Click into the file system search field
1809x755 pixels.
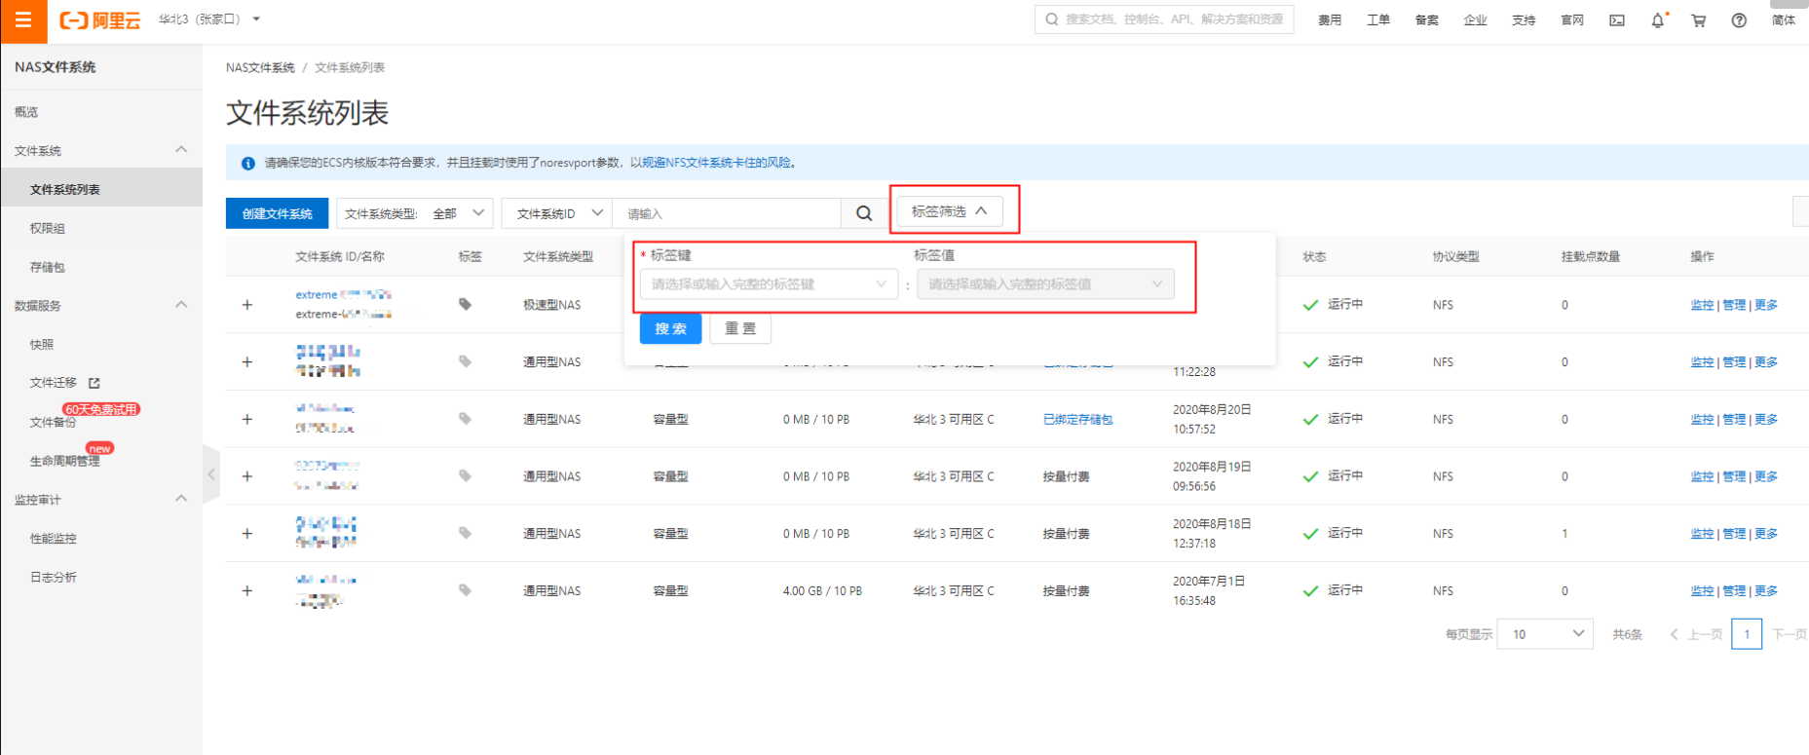point(727,213)
